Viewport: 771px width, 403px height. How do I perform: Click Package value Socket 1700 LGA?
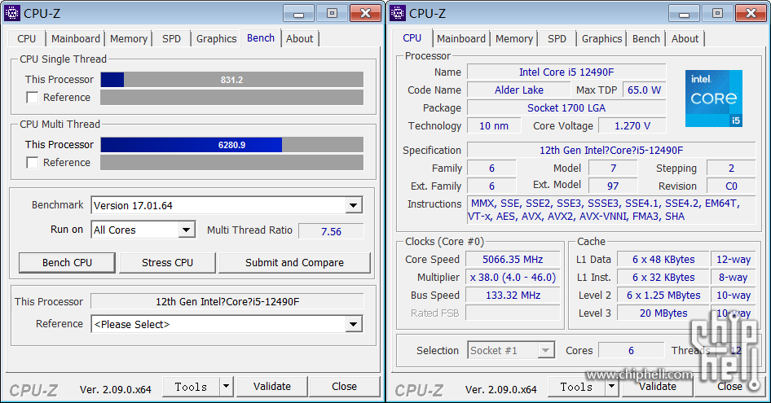(x=566, y=107)
